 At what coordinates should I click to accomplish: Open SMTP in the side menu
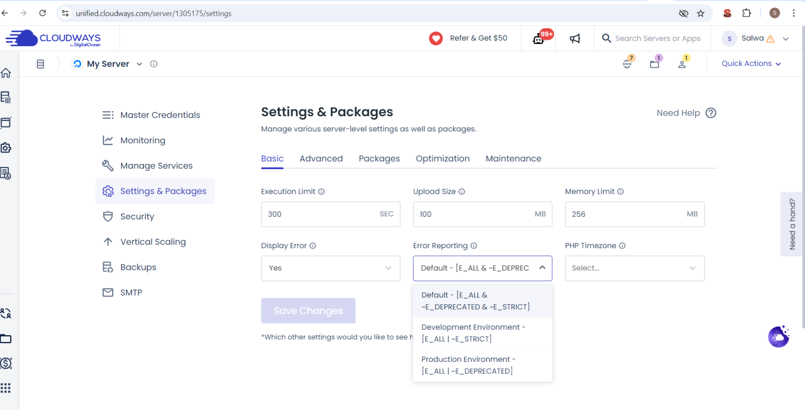click(x=155, y=292)
